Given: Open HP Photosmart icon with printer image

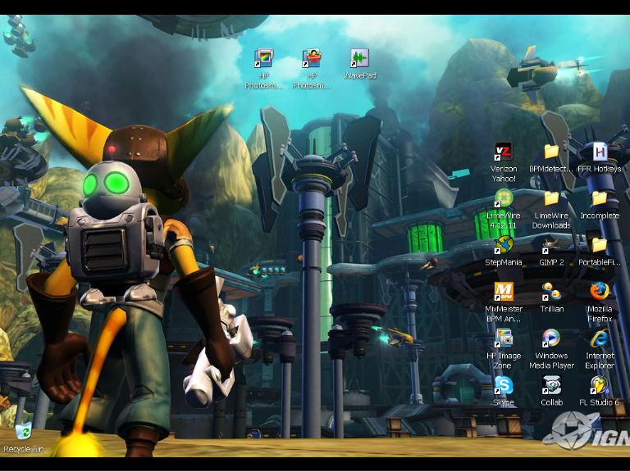Looking at the screenshot, I should click(264, 59).
